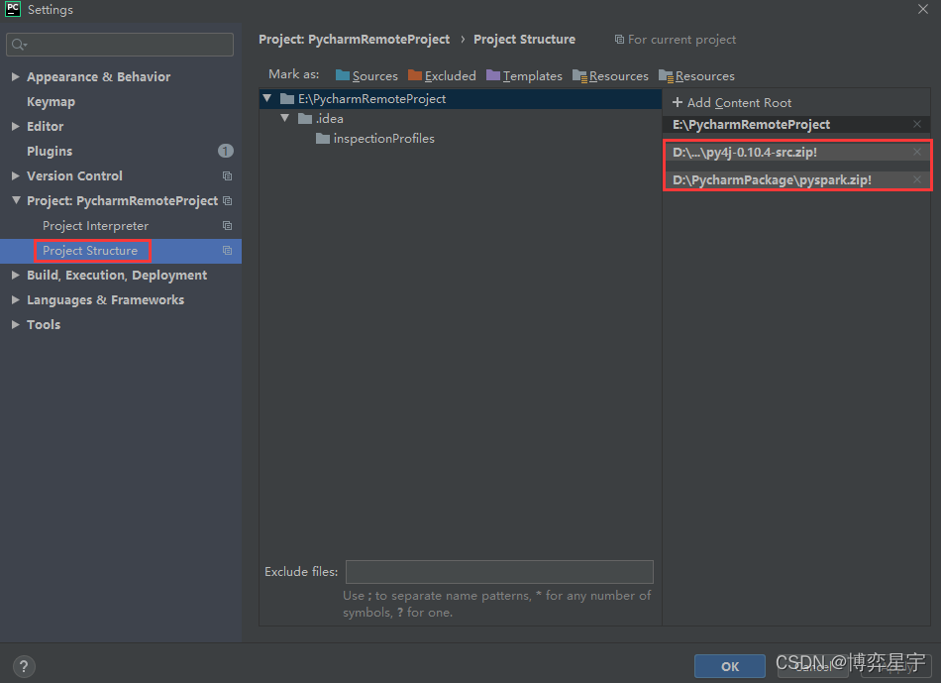This screenshot has height=683, width=941.
Task: Click the search magnifier icon
Action: click(19, 45)
